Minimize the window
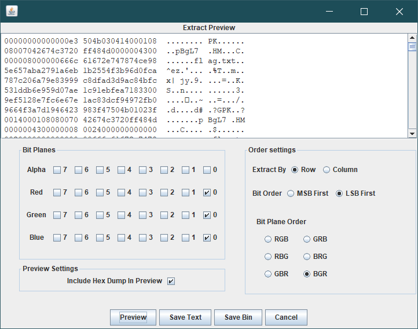This screenshot has width=418, height=329. coord(329,12)
